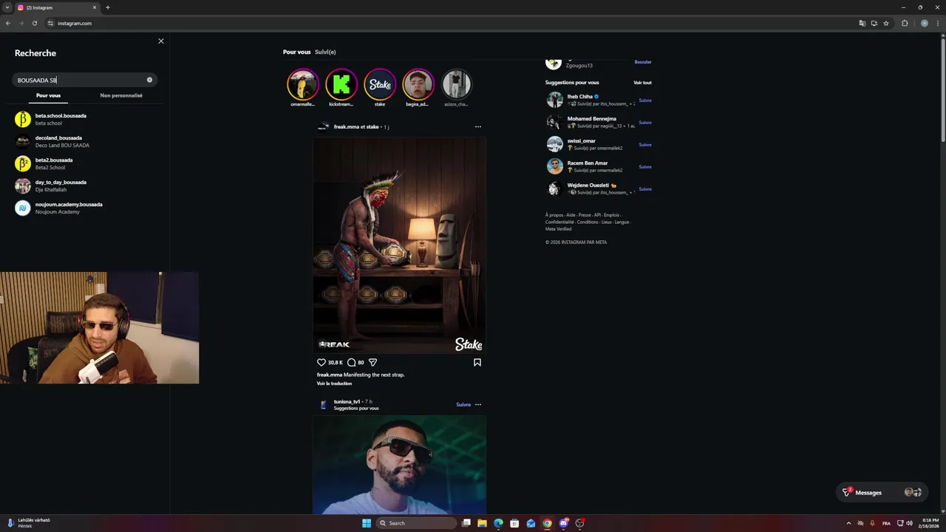Click the Meta Verified footer link
Screen dimensions: 946x532
coord(558,229)
